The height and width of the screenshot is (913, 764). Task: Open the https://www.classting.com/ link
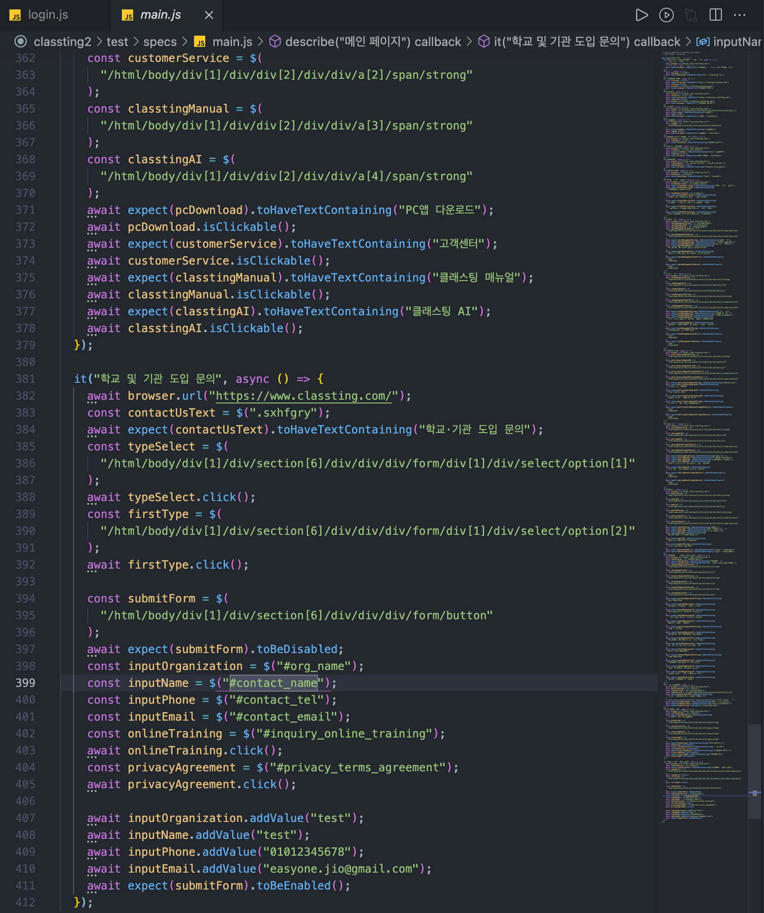303,396
